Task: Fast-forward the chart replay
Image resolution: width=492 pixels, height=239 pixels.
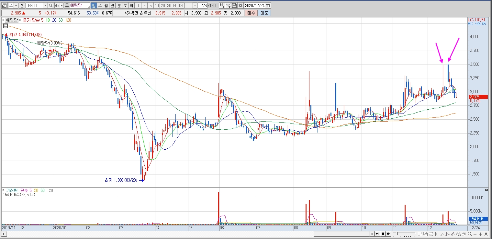Action: pyautogui.click(x=388, y=234)
